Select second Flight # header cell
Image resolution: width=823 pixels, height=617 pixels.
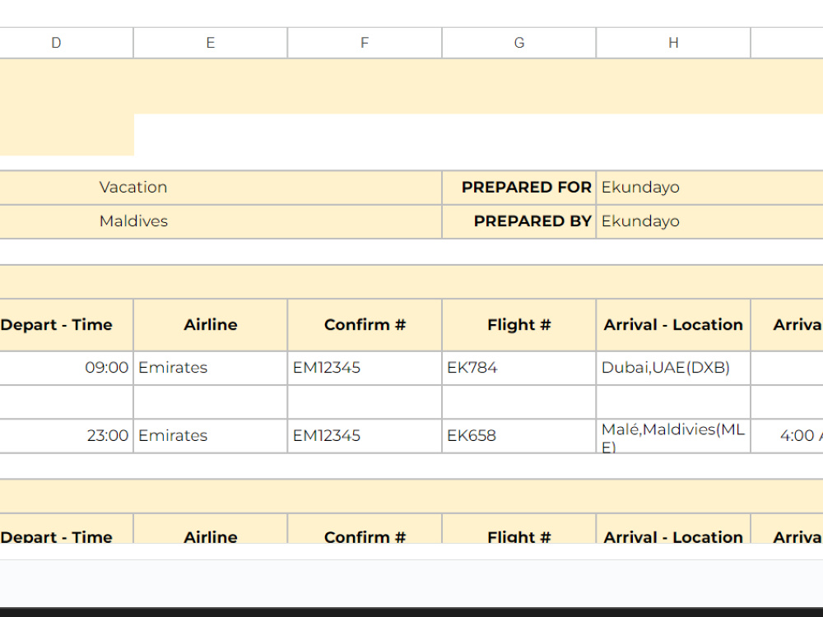[x=519, y=529]
